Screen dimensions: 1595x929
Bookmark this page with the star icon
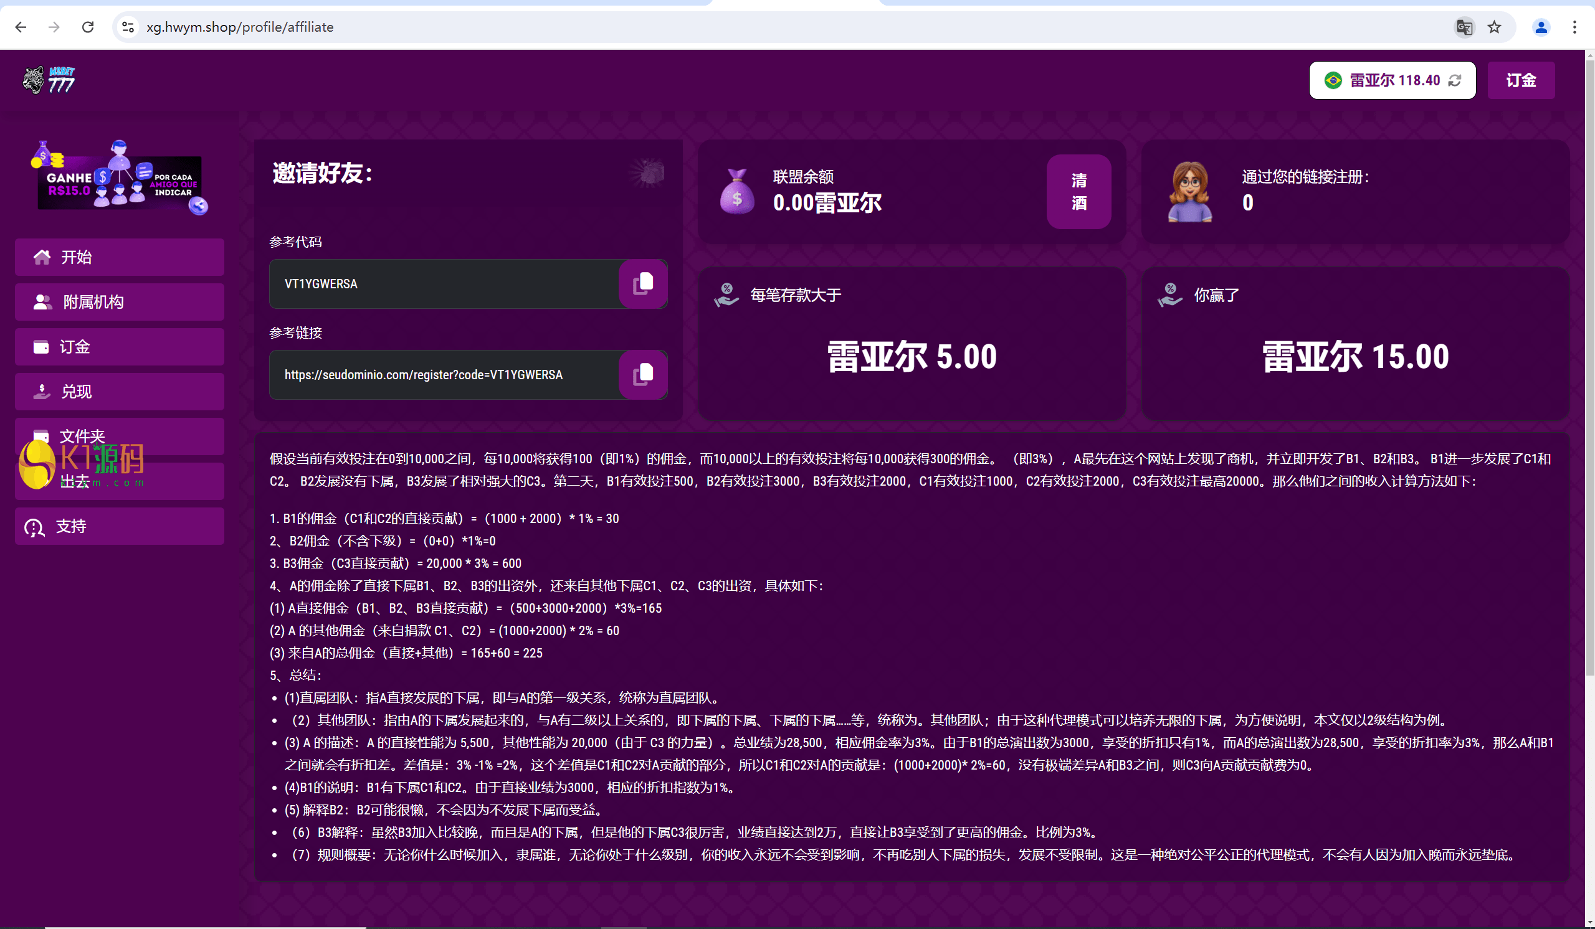(1494, 27)
